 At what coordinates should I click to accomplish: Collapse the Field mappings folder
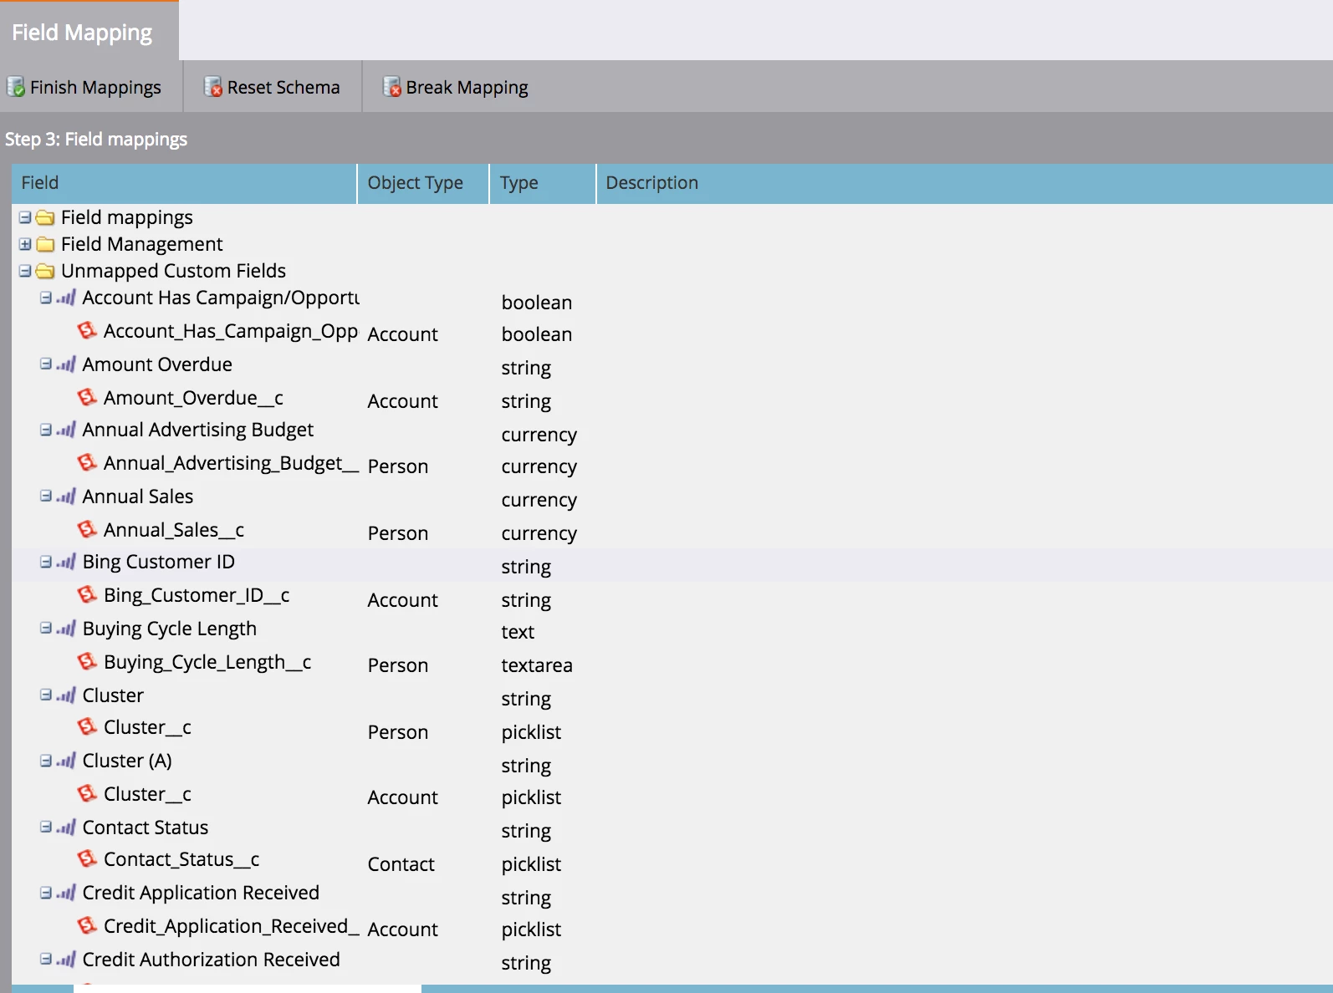tap(25, 217)
